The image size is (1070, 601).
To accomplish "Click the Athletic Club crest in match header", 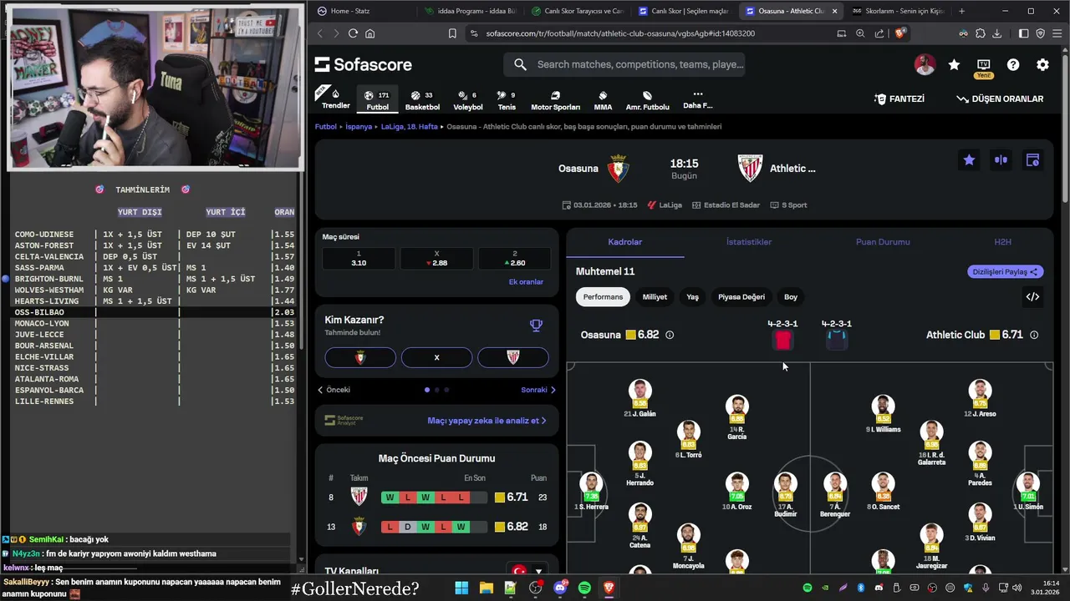I will pyautogui.click(x=750, y=169).
